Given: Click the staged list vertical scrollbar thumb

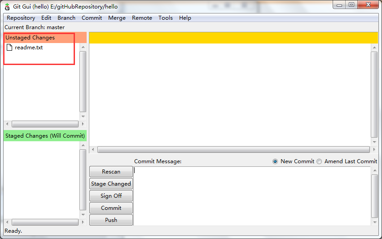Looking at the screenshot, I should 83,180.
